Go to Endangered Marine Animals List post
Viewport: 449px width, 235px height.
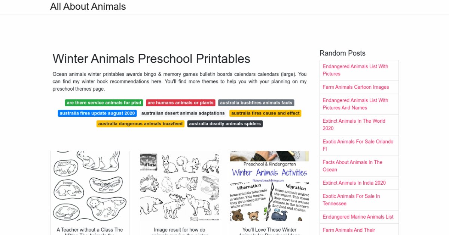[358, 217]
